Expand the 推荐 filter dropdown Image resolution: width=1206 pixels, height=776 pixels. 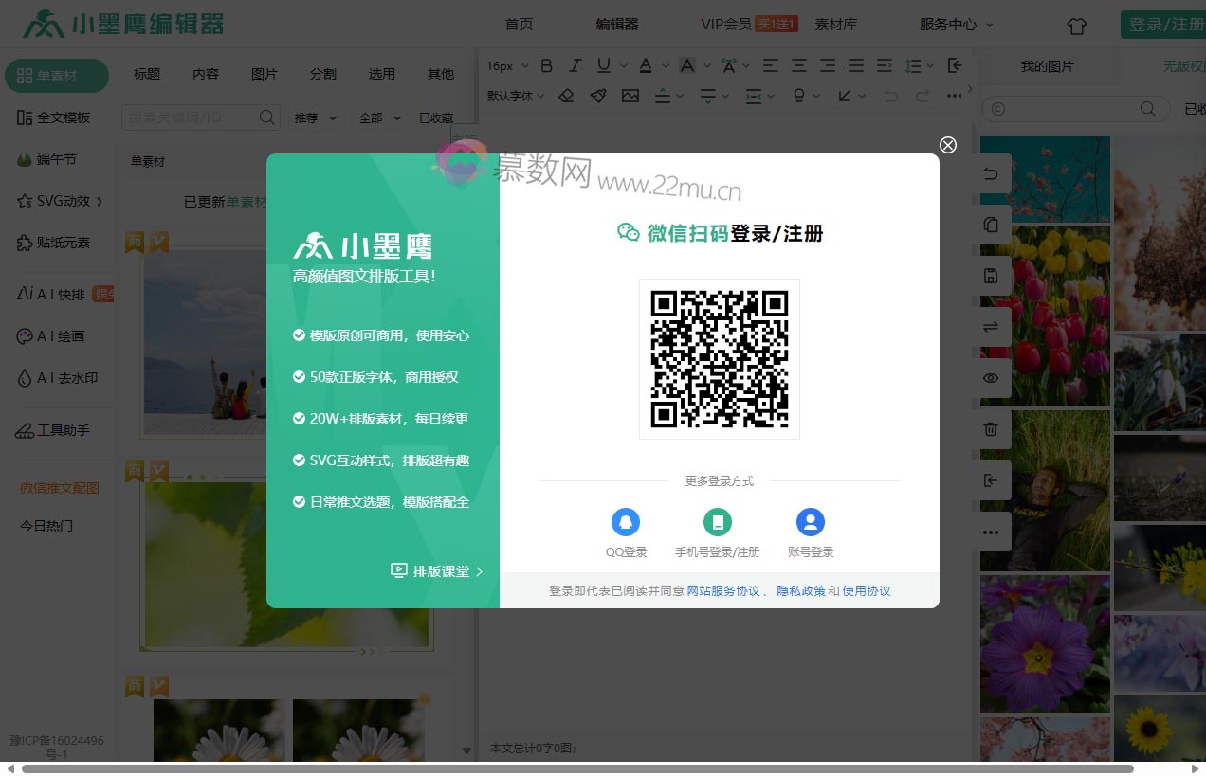click(x=316, y=117)
